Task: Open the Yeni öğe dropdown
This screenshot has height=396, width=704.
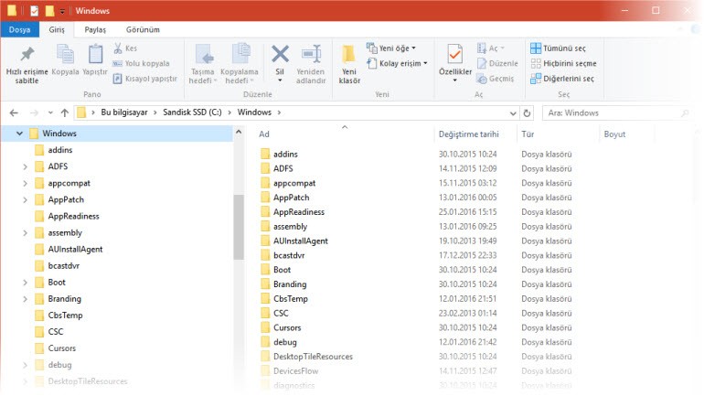Action: point(391,48)
